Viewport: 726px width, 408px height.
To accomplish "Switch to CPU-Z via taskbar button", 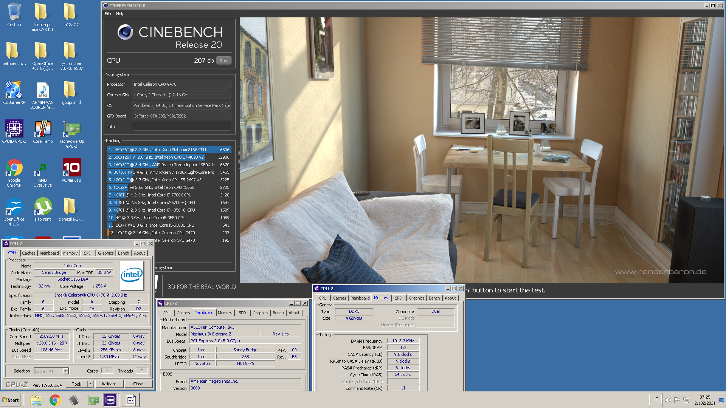I will pos(110,400).
